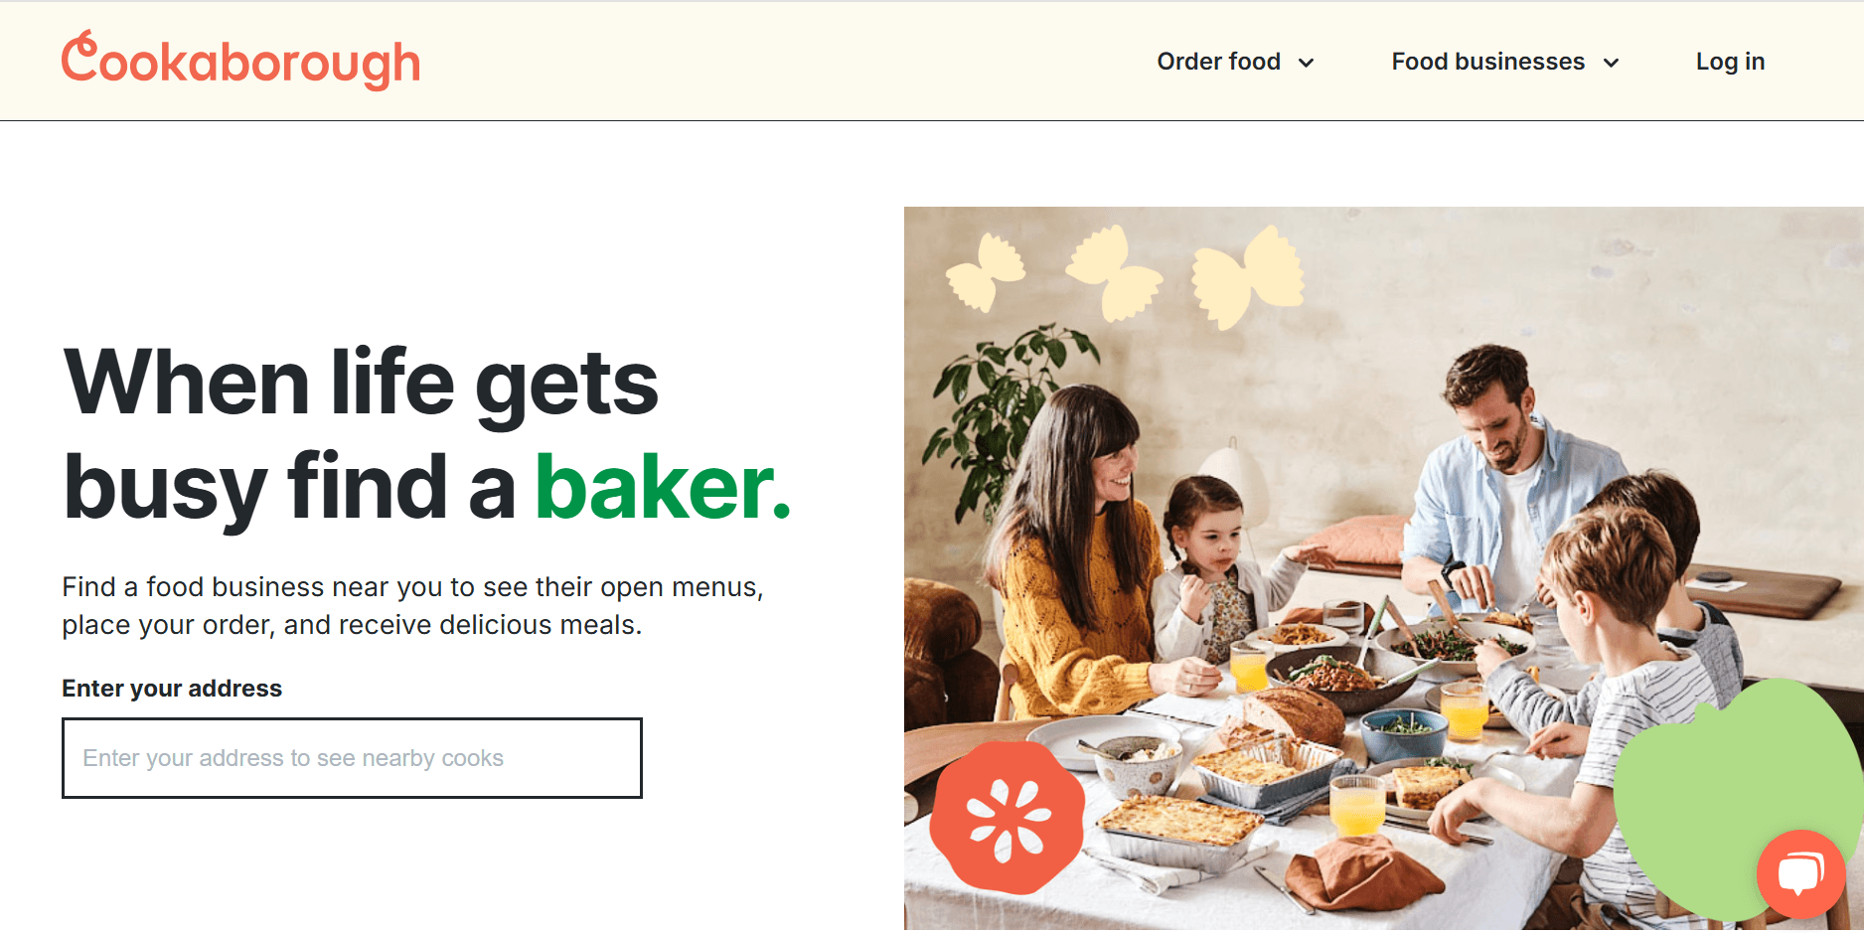Click the family dinner hero photo

(1383, 568)
